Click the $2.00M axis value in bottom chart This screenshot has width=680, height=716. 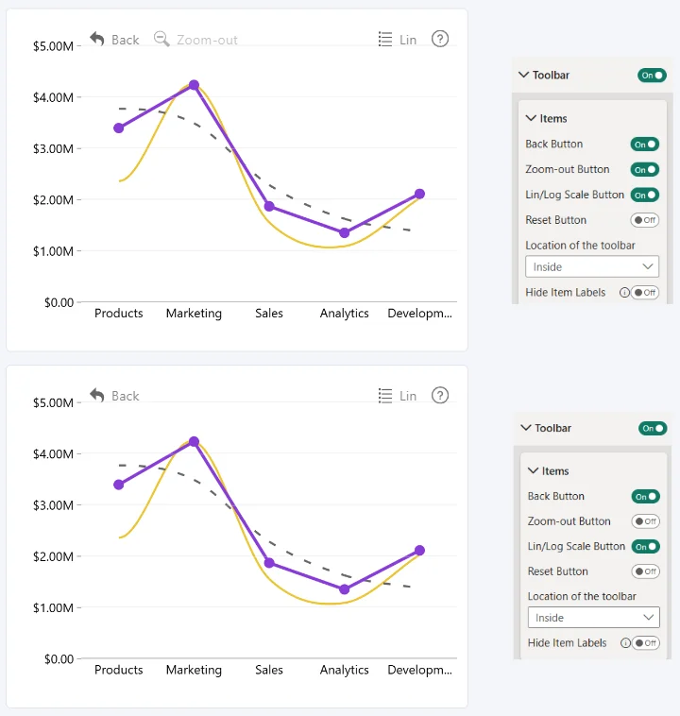(x=53, y=556)
